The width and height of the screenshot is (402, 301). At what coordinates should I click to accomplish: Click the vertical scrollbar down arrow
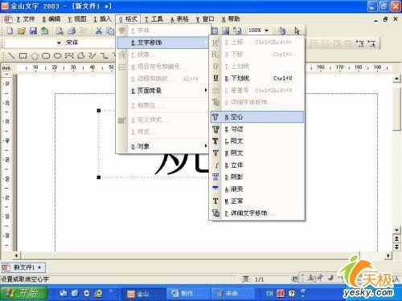pyautogui.click(x=396, y=230)
